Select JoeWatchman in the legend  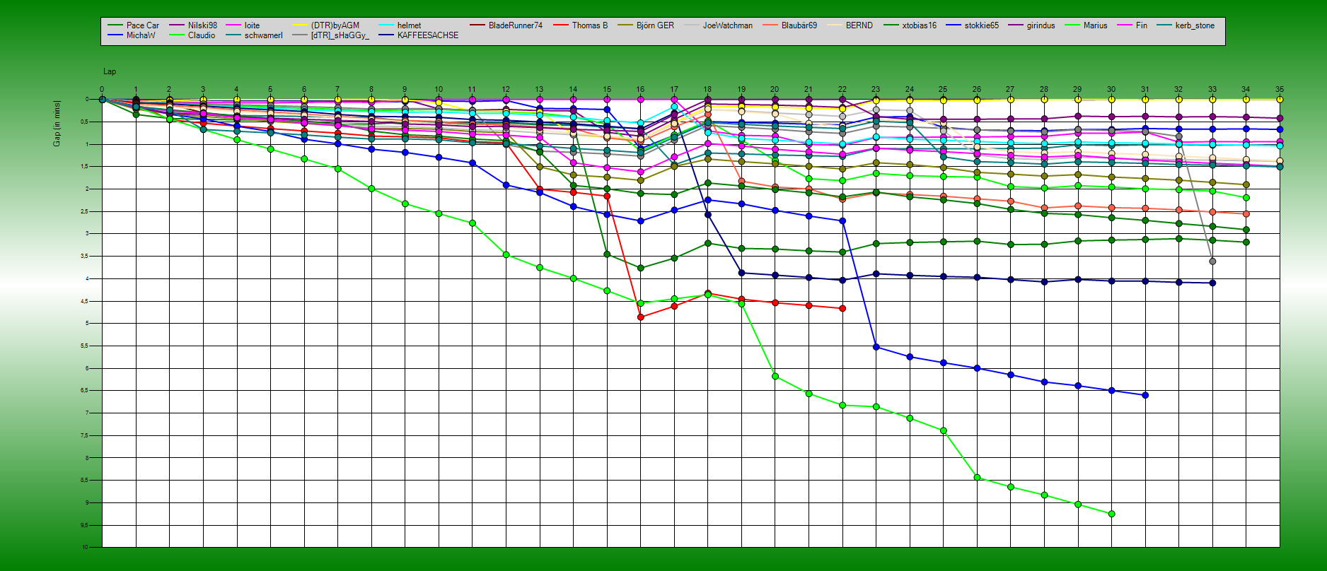coord(727,25)
